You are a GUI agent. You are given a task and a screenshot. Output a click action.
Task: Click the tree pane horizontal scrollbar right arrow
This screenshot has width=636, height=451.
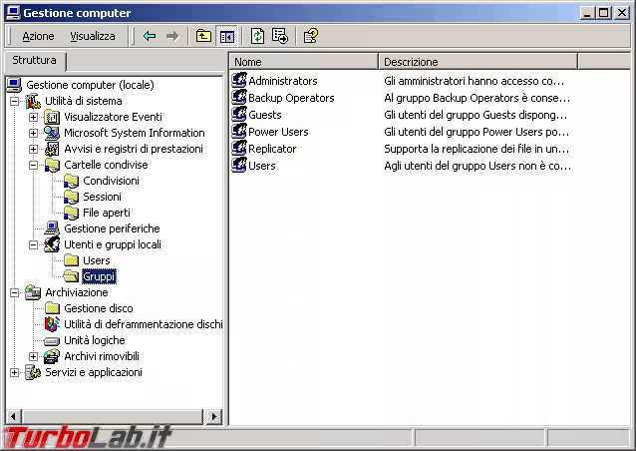tap(216, 416)
